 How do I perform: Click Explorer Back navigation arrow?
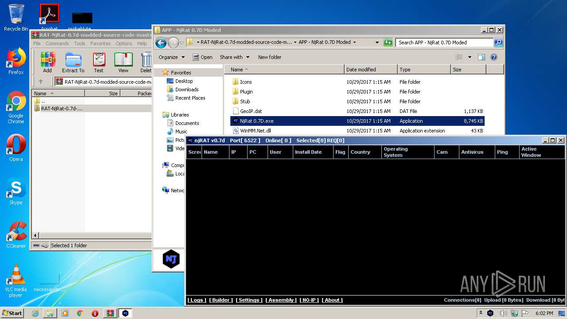pyautogui.click(x=161, y=43)
